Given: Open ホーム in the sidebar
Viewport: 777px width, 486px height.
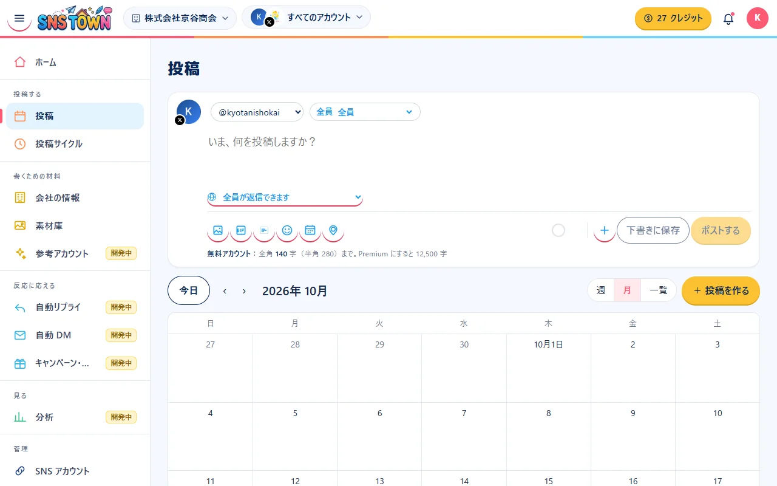Looking at the screenshot, I should 75,62.
